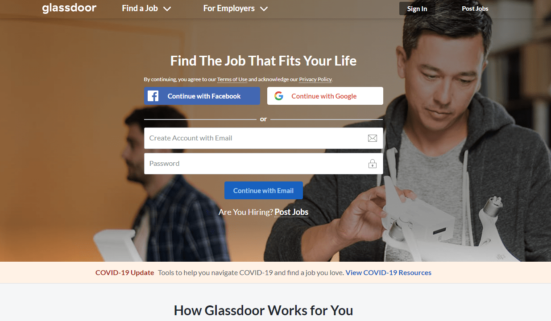Continue with Facebook
The width and height of the screenshot is (551, 321).
[x=202, y=96]
